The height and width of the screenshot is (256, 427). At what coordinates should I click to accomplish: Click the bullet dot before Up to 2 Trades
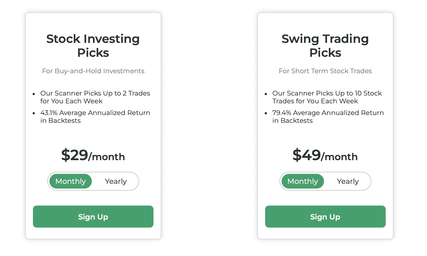[x=34, y=94]
